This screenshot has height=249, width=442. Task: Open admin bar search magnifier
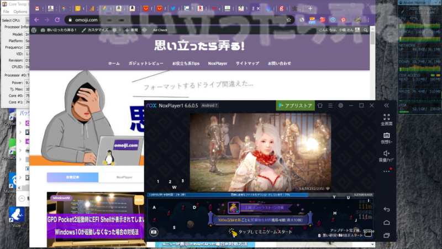(x=366, y=30)
